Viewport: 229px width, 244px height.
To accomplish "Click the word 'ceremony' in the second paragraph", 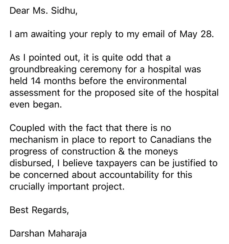I will click(101, 70).
